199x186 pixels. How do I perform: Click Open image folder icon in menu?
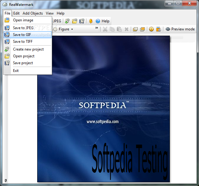[7, 20]
